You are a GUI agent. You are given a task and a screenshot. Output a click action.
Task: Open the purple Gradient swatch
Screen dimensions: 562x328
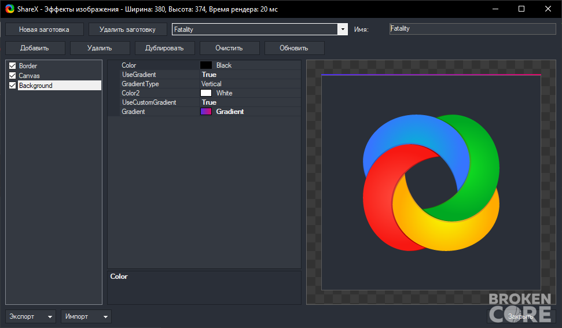point(205,112)
